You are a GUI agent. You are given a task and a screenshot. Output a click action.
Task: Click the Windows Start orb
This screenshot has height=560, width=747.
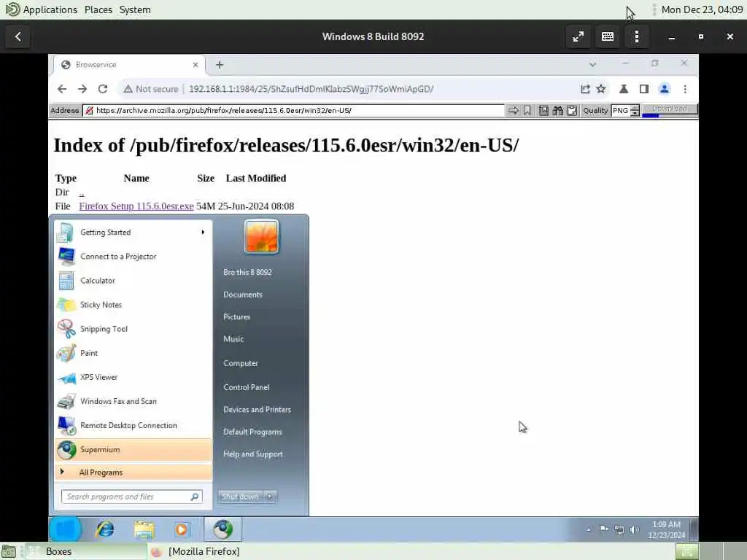point(65,529)
